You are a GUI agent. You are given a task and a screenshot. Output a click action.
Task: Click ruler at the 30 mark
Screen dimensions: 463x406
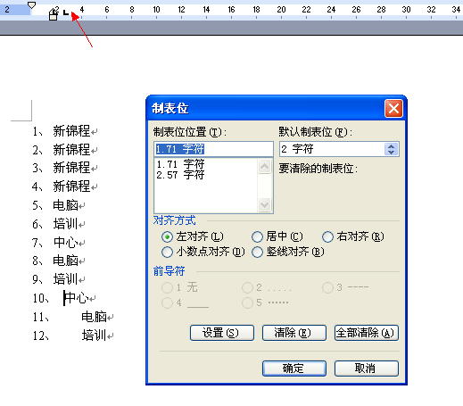[x=406, y=10]
